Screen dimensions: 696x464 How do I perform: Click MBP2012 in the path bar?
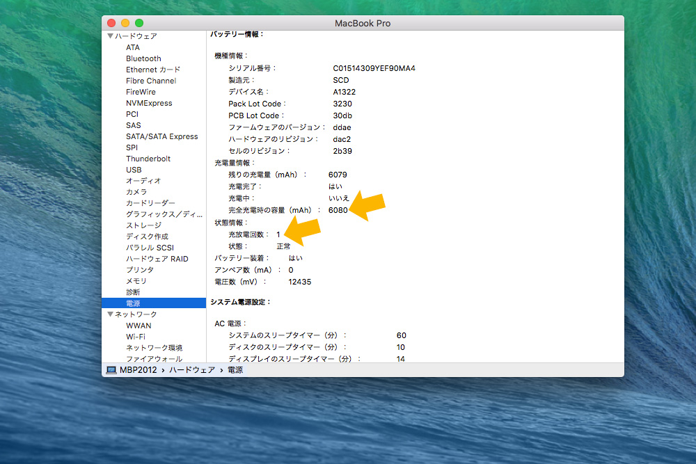pyautogui.click(x=138, y=370)
